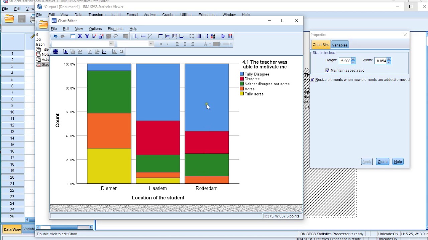
Task: Insert a footnote icon
Action: [182, 36]
